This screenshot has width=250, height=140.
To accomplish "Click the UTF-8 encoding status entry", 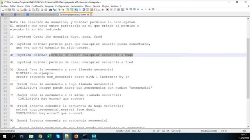I will 223,131.
